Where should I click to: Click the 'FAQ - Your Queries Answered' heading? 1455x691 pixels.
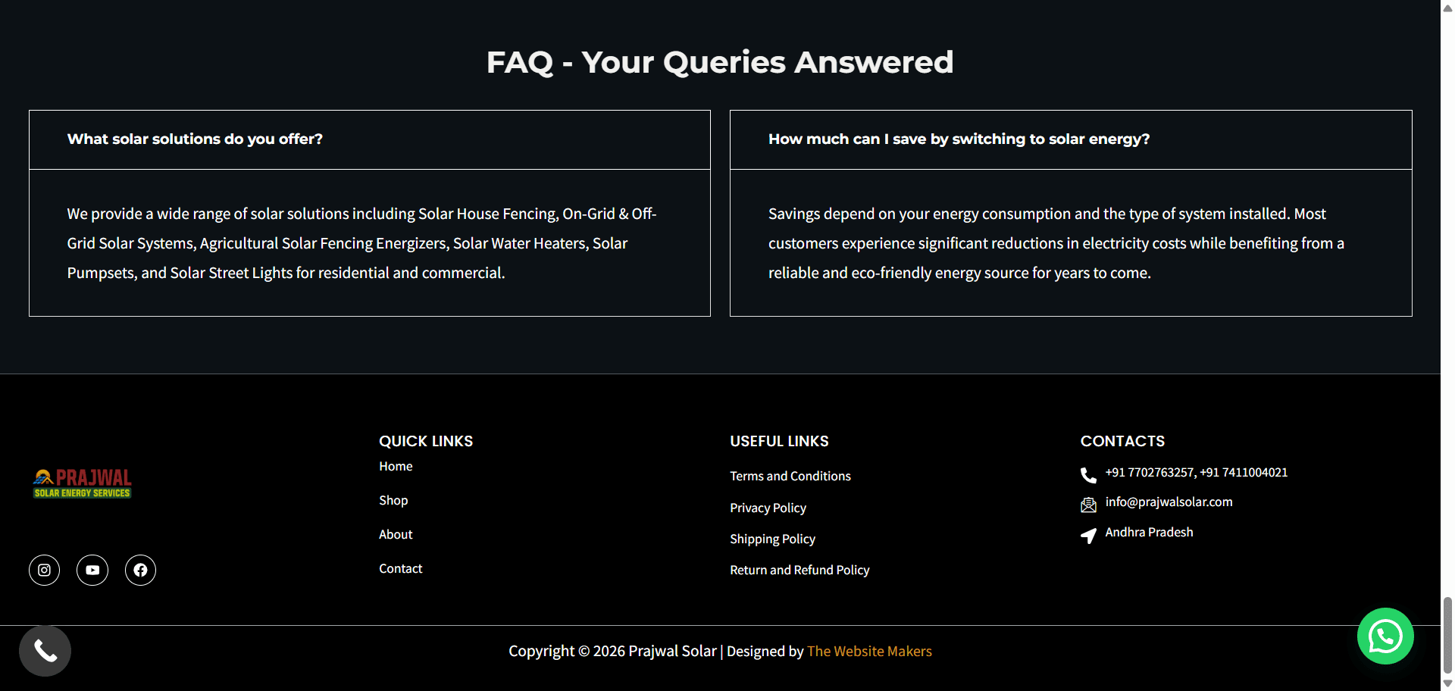pyautogui.click(x=720, y=62)
